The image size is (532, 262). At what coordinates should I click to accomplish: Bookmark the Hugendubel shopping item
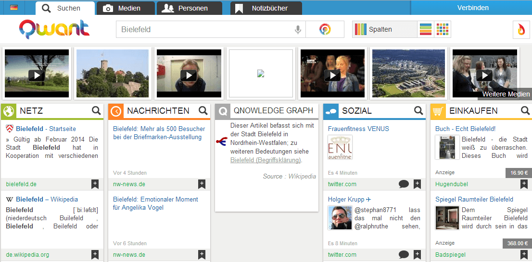524,184
